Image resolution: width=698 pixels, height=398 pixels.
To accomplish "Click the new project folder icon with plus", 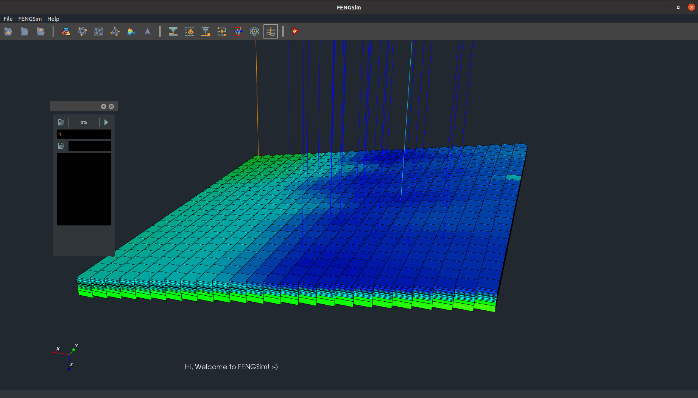I will tap(8, 32).
